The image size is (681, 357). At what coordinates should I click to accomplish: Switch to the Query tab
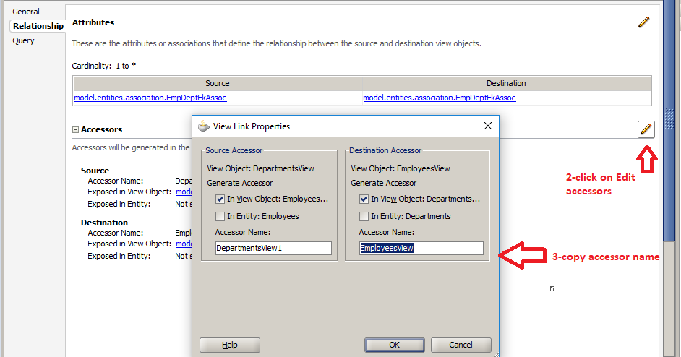click(x=23, y=40)
